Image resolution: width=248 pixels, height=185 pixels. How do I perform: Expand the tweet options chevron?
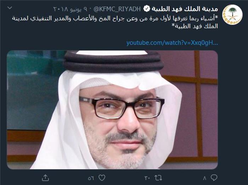(10, 8)
